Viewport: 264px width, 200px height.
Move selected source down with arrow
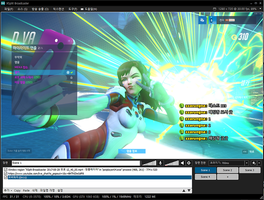(x=189, y=190)
